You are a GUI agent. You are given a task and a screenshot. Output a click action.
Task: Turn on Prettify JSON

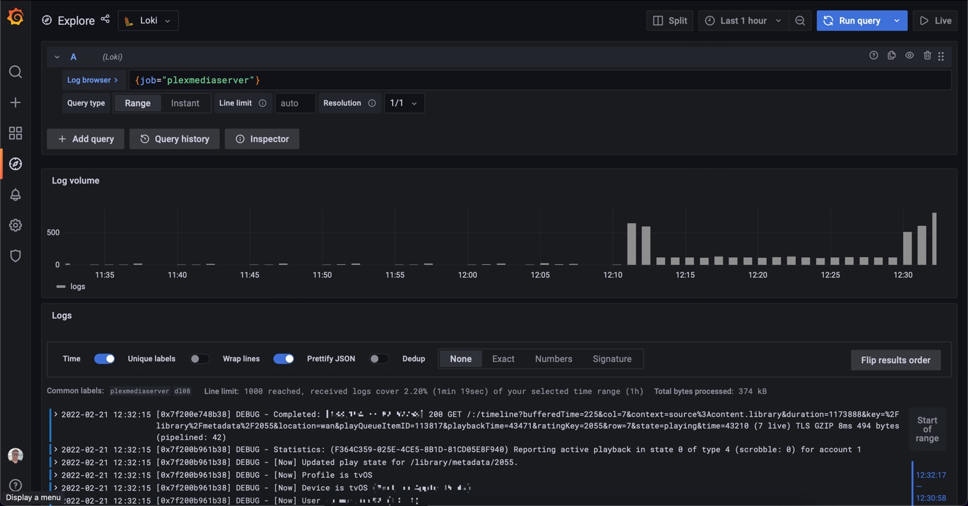(378, 359)
